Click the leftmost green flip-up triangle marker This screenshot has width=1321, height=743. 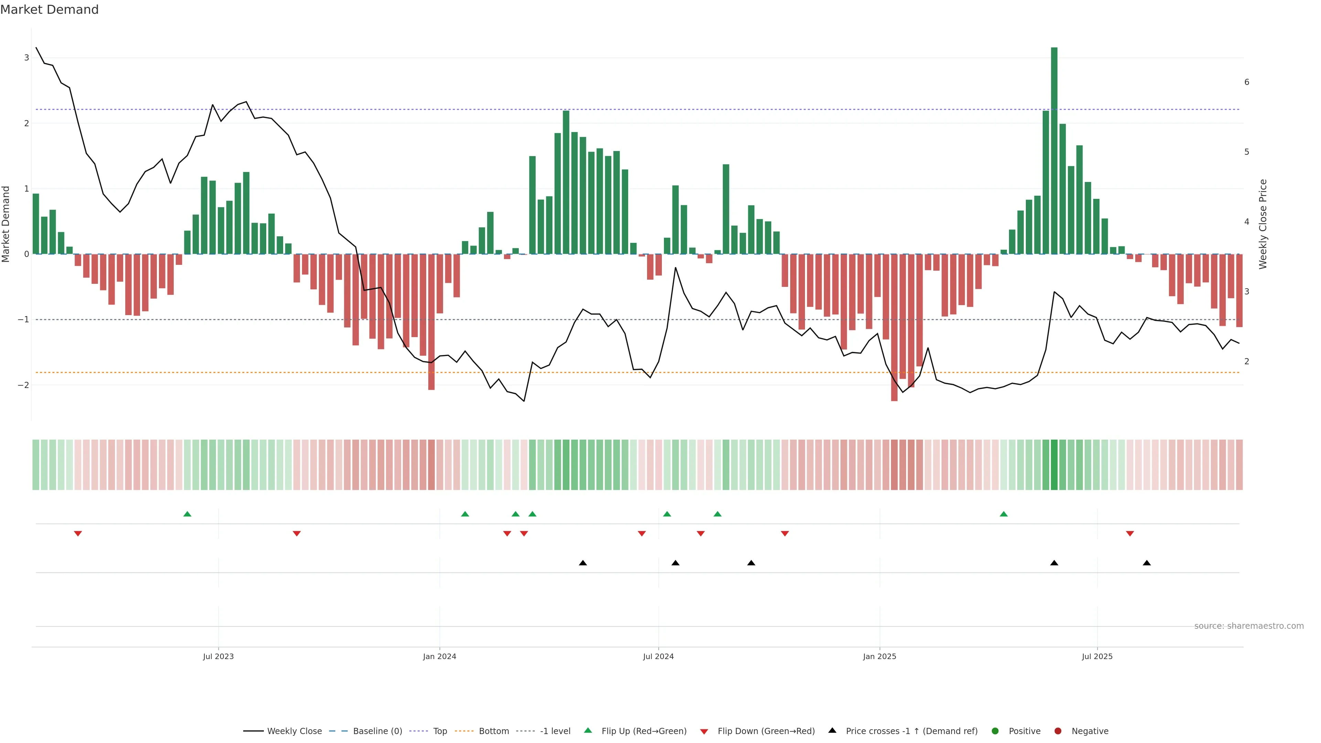pos(187,514)
